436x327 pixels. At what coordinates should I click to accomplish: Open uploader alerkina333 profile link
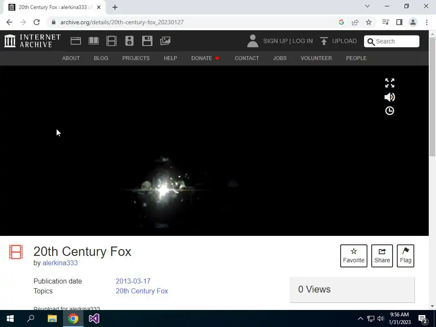point(60,263)
